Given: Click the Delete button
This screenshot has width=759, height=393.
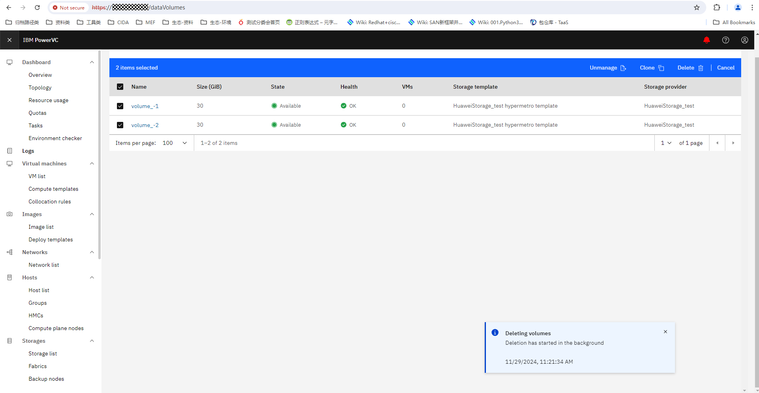Looking at the screenshot, I should click(x=690, y=68).
